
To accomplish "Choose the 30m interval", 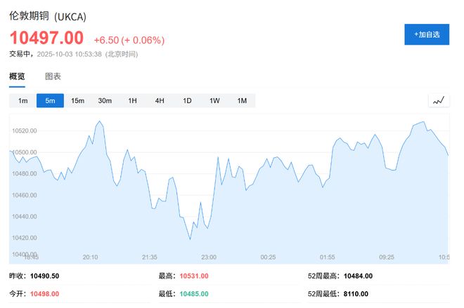I will 105,101.
